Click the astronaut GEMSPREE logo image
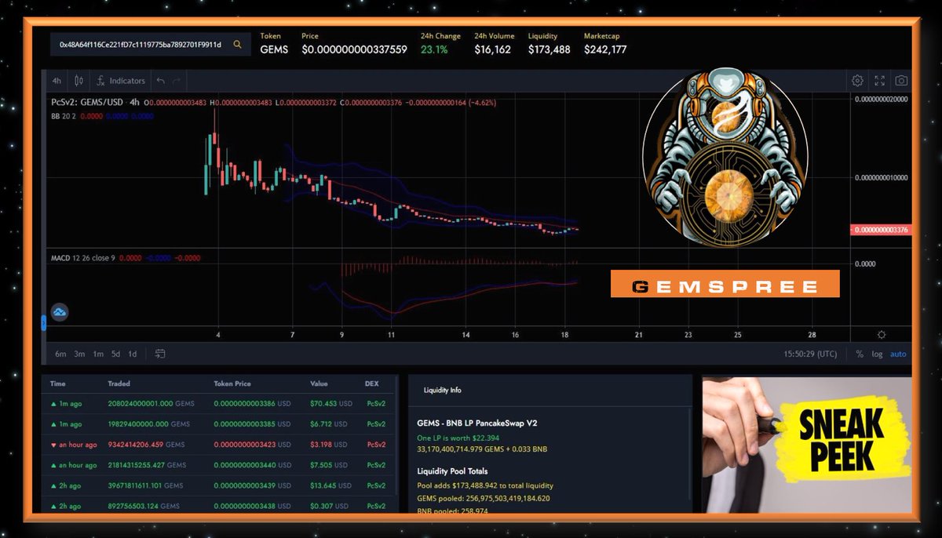 [725, 159]
